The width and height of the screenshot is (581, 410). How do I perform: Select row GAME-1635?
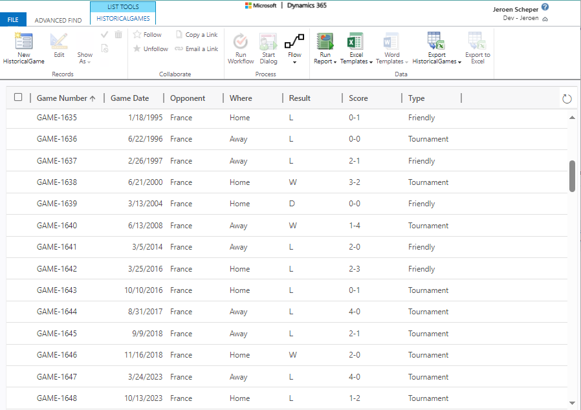click(x=287, y=118)
